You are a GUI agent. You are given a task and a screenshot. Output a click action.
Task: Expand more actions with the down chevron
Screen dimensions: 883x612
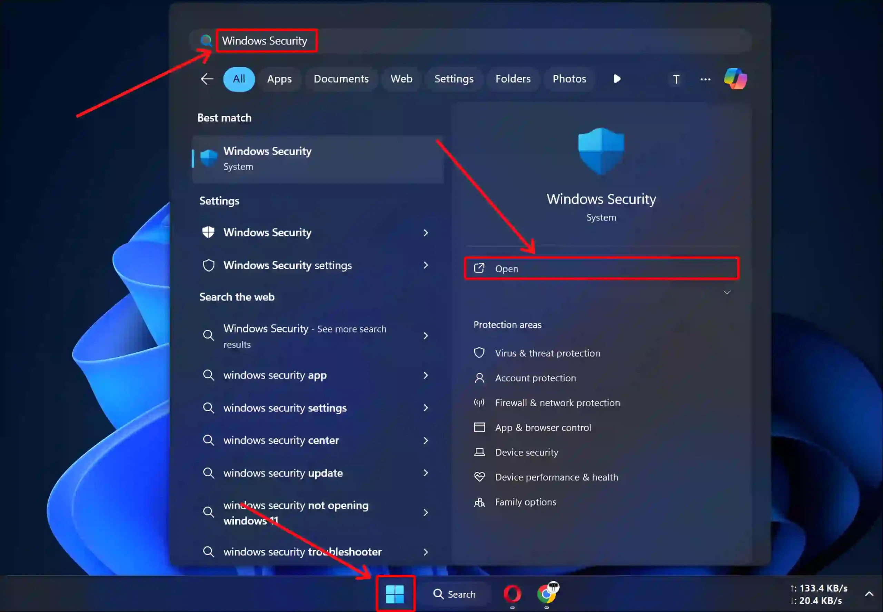point(727,293)
